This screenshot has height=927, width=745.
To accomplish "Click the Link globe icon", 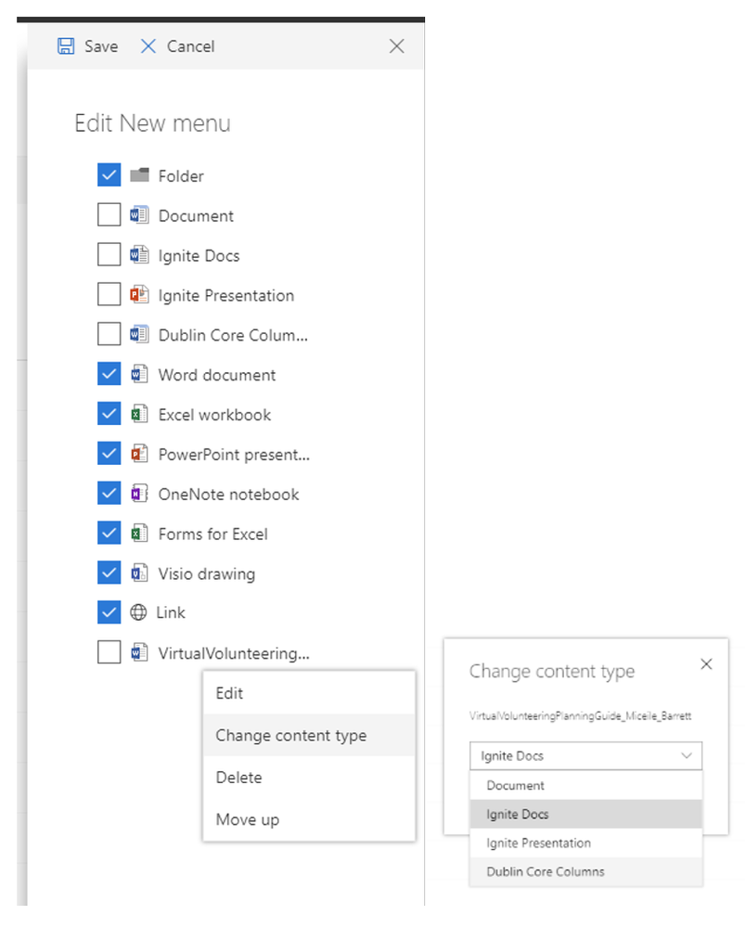I will 138,612.
